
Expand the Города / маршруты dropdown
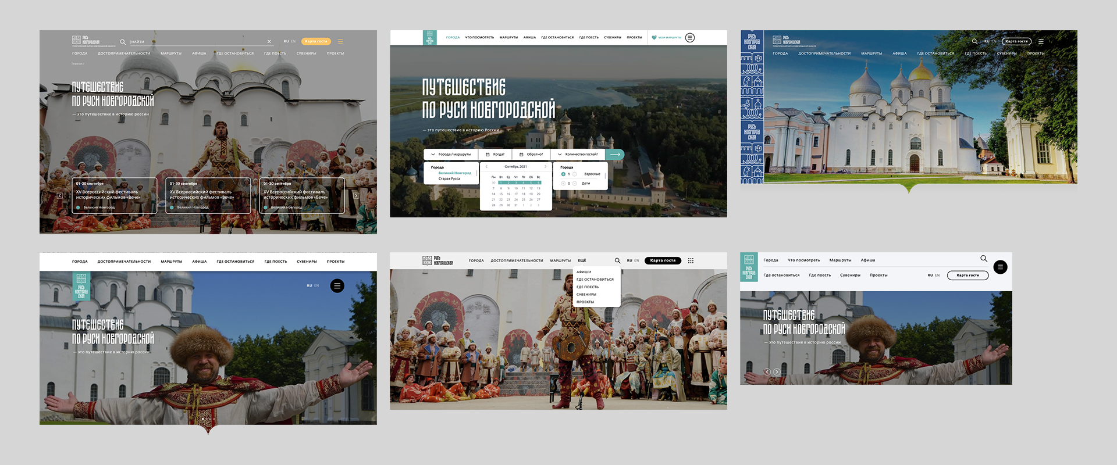click(451, 155)
